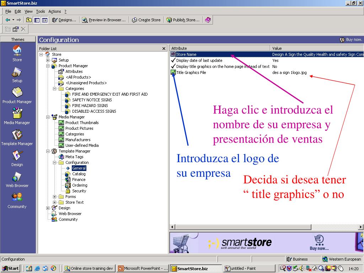364x273 pixels.
Task: Open the Actions menu
Action: tap(54, 11)
